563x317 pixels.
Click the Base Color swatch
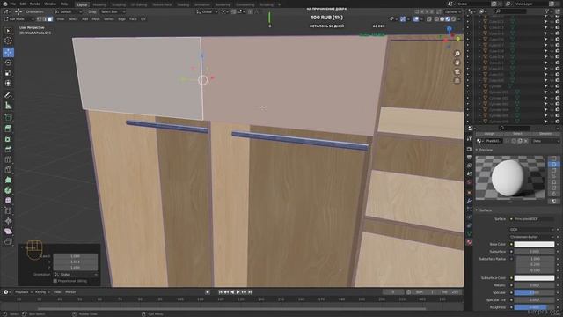point(534,245)
